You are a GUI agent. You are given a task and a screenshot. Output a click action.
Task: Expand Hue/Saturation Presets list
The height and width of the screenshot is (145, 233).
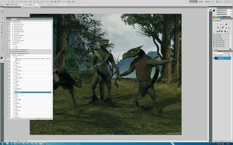coord(214,41)
